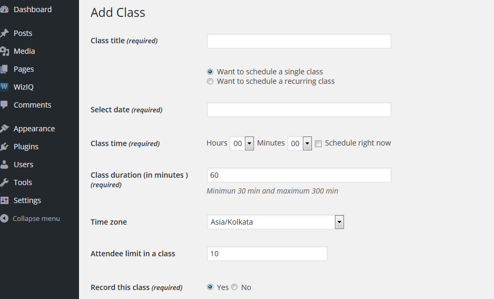
Task: Click the Posts pushpin icon
Action: (x=4, y=33)
